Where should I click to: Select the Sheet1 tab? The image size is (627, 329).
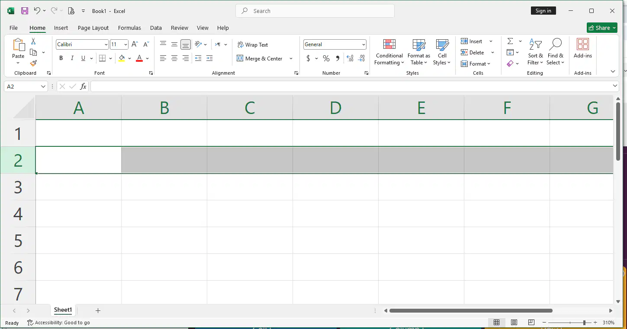pos(63,310)
